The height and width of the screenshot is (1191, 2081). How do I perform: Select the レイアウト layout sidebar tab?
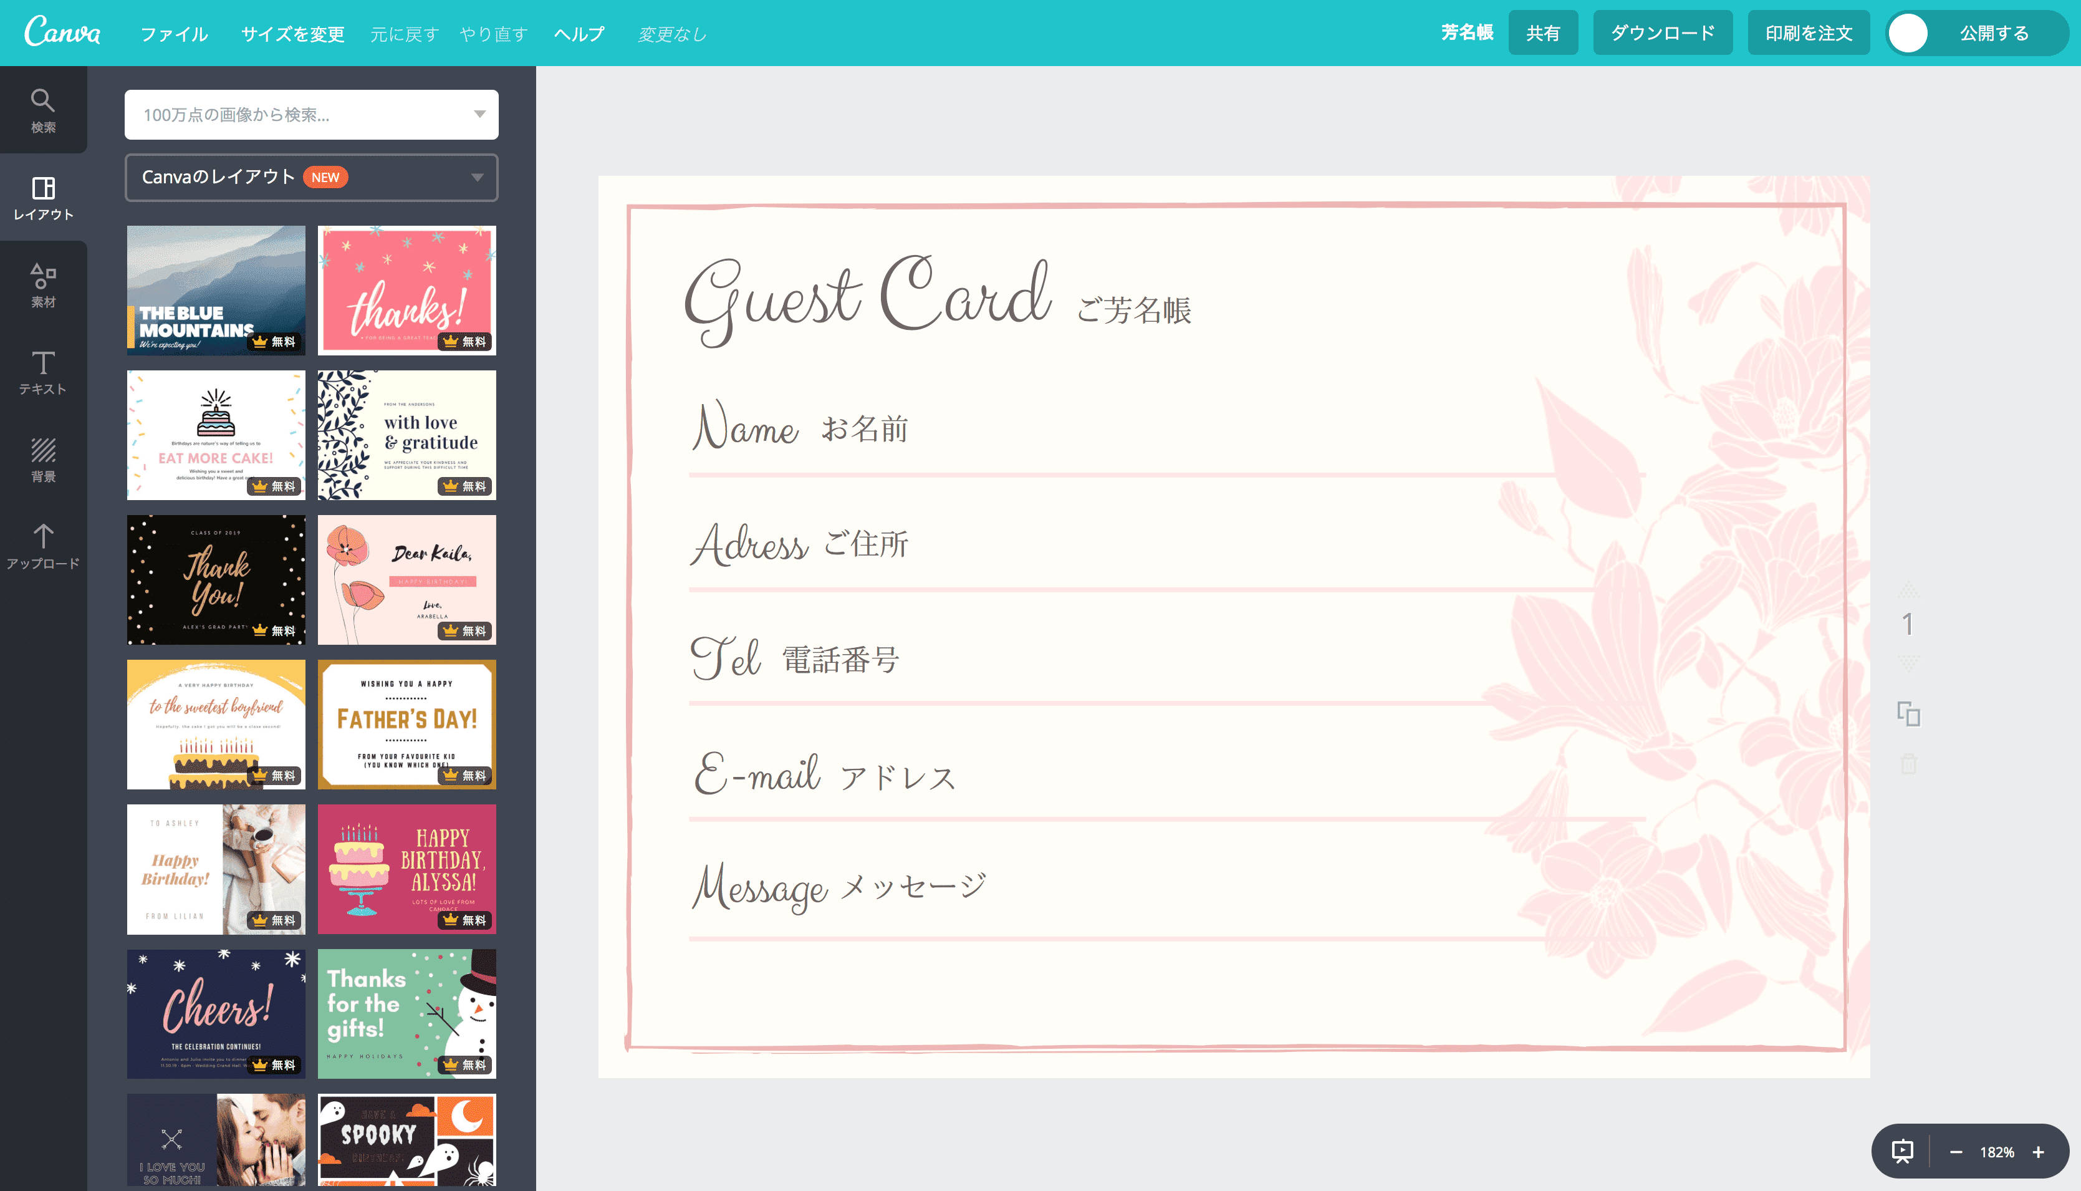pyautogui.click(x=44, y=197)
